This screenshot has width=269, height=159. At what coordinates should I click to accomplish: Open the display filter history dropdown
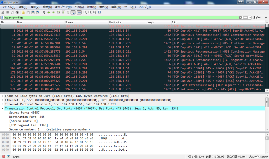click(x=250, y=18)
